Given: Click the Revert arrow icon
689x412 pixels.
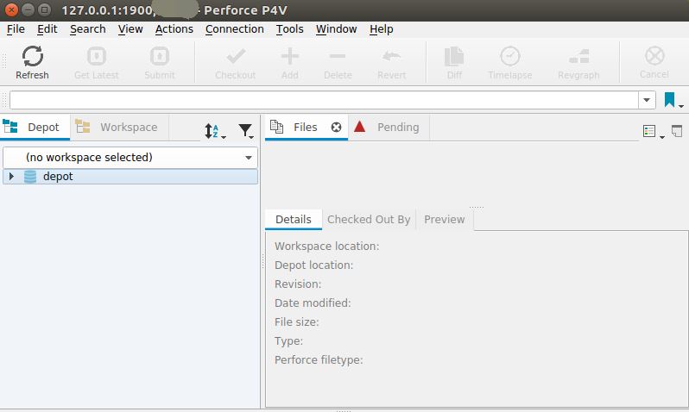Looking at the screenshot, I should [x=391, y=56].
